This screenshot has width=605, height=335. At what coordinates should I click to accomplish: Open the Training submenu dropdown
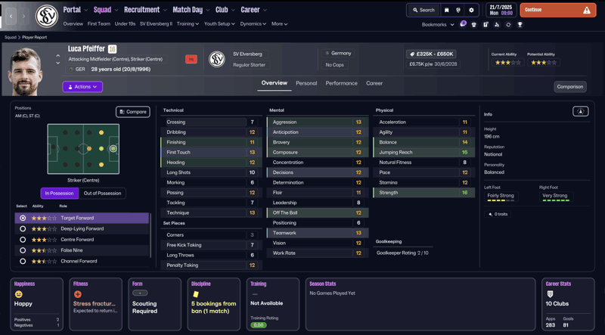tap(188, 24)
